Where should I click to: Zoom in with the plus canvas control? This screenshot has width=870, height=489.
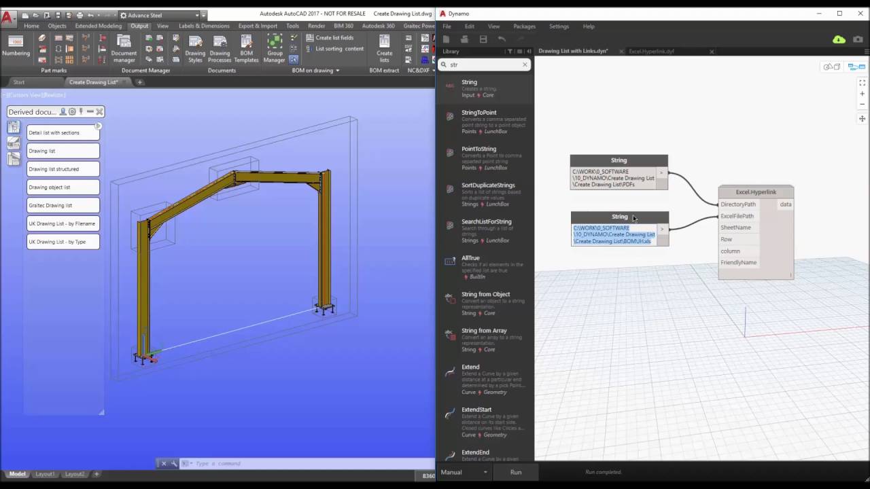tap(863, 94)
